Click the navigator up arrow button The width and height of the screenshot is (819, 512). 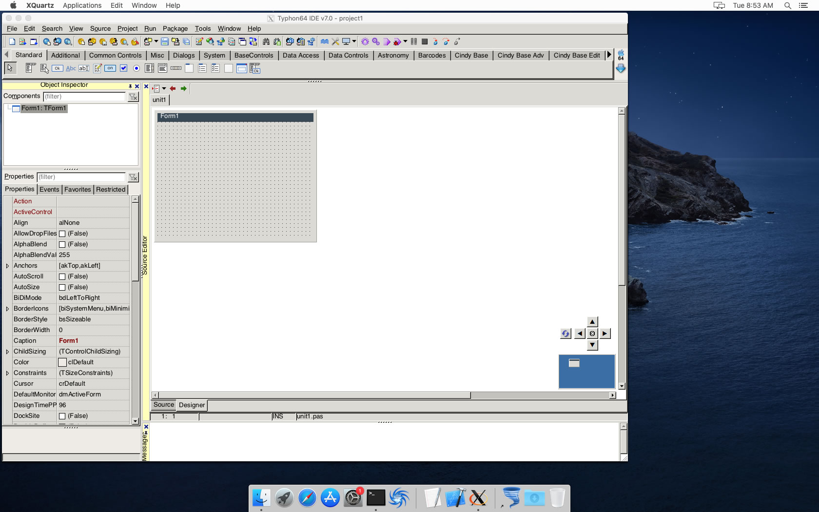click(592, 322)
